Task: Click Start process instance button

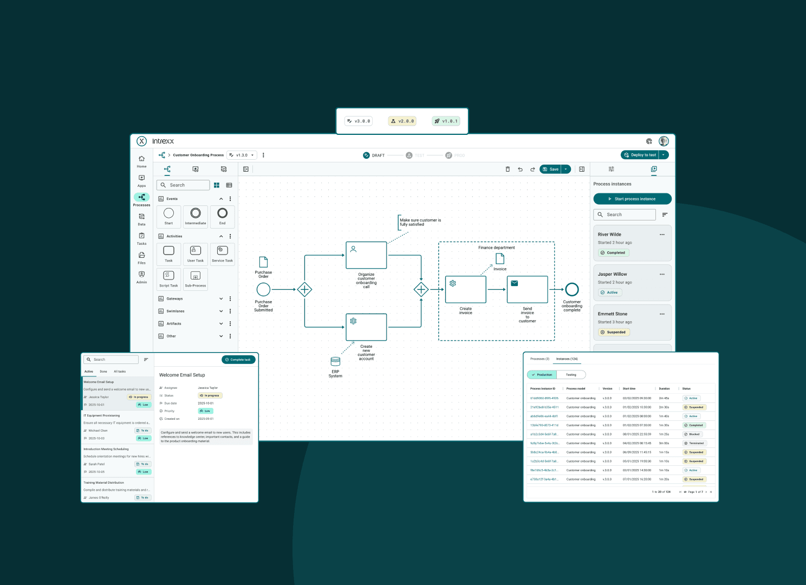Action: point(632,199)
